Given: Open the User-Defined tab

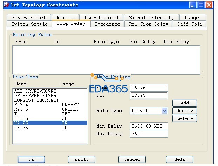Looking at the screenshot, I should [101, 17].
